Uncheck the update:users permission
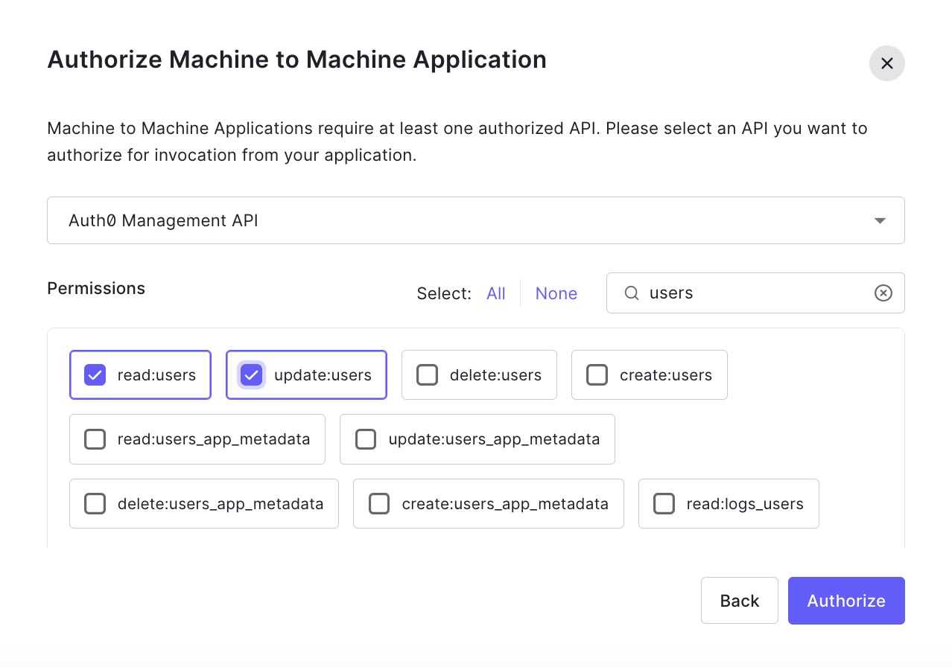The height and width of the screenshot is (667, 952). (252, 374)
